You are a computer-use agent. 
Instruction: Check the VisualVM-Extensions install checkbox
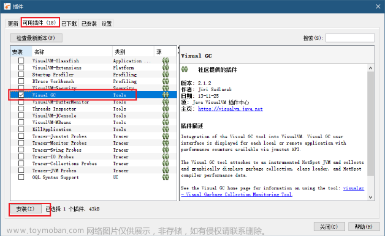click(21, 67)
